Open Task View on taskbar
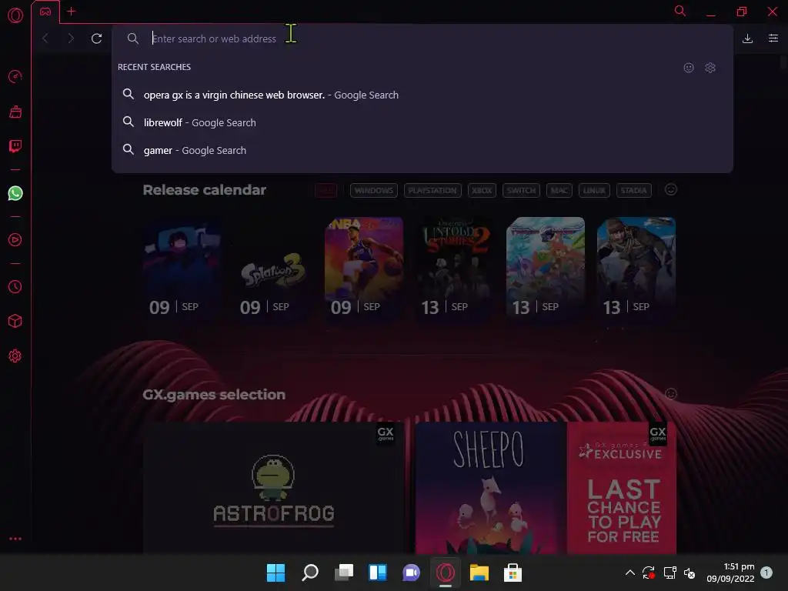This screenshot has width=788, height=591. 344,573
